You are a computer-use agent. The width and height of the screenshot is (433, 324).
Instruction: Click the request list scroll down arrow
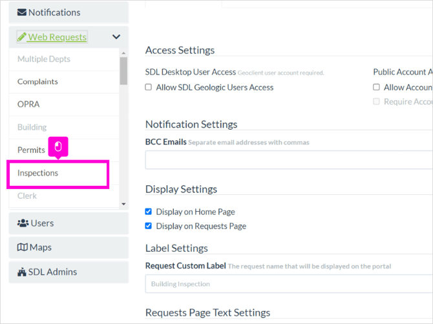tap(123, 204)
